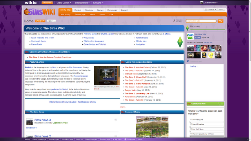Image resolution: width=251 pixels, height=141 pixels.
Task: Open the user avatar menu
Action: point(202,3)
